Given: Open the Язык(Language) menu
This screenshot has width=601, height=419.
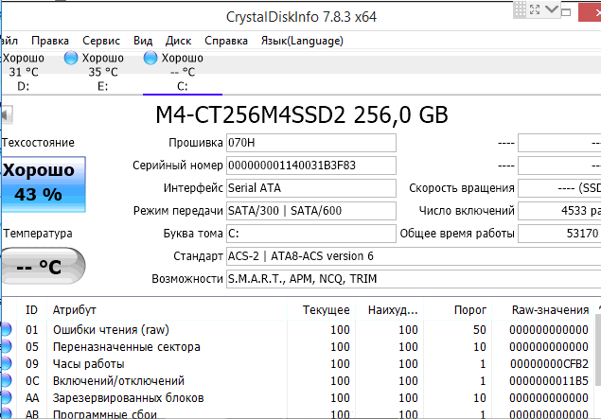Looking at the screenshot, I should (x=302, y=41).
